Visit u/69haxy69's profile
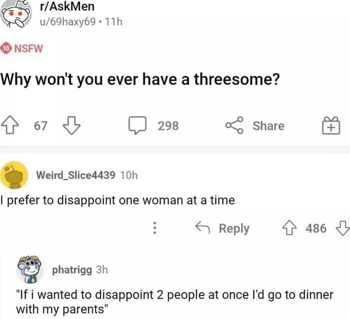Screen dimensions: 350x319 click(x=68, y=22)
